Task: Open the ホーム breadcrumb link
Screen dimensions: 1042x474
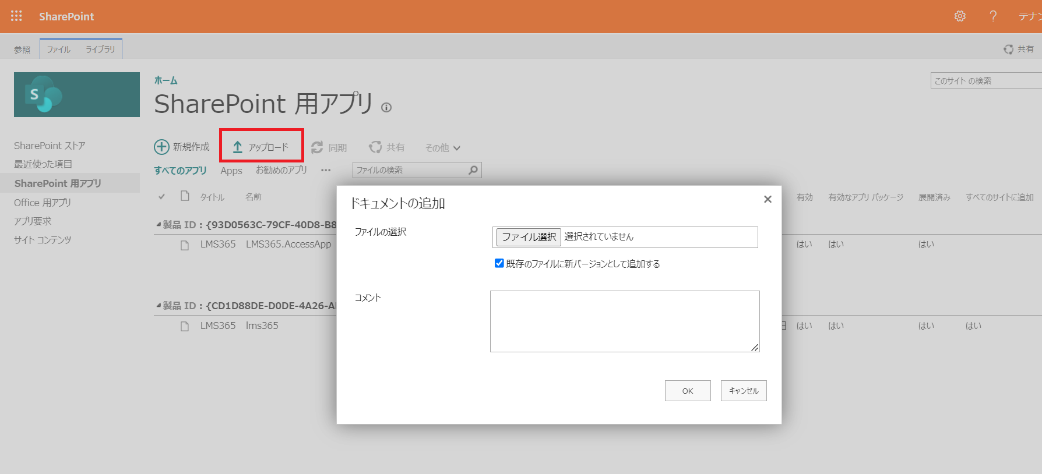Action: coord(166,80)
